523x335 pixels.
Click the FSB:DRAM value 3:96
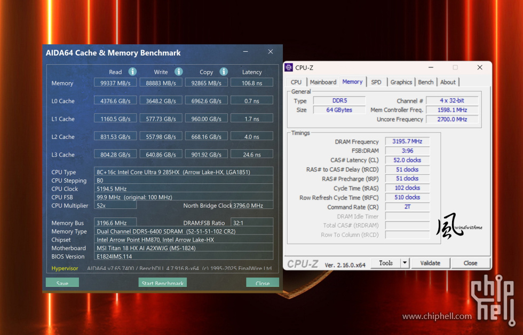pyautogui.click(x=407, y=151)
